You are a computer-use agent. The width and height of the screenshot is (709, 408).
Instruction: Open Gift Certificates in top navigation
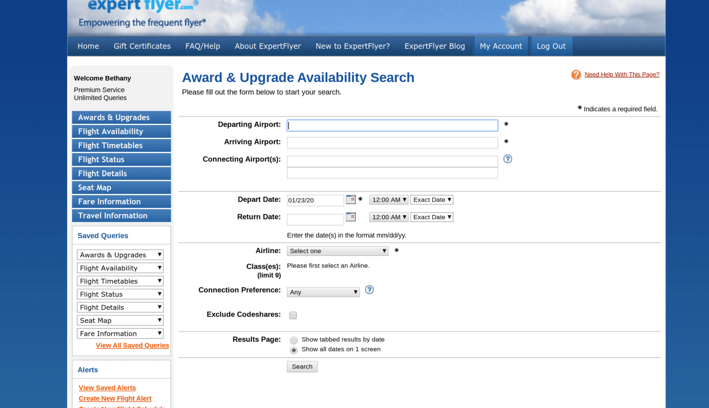142,46
